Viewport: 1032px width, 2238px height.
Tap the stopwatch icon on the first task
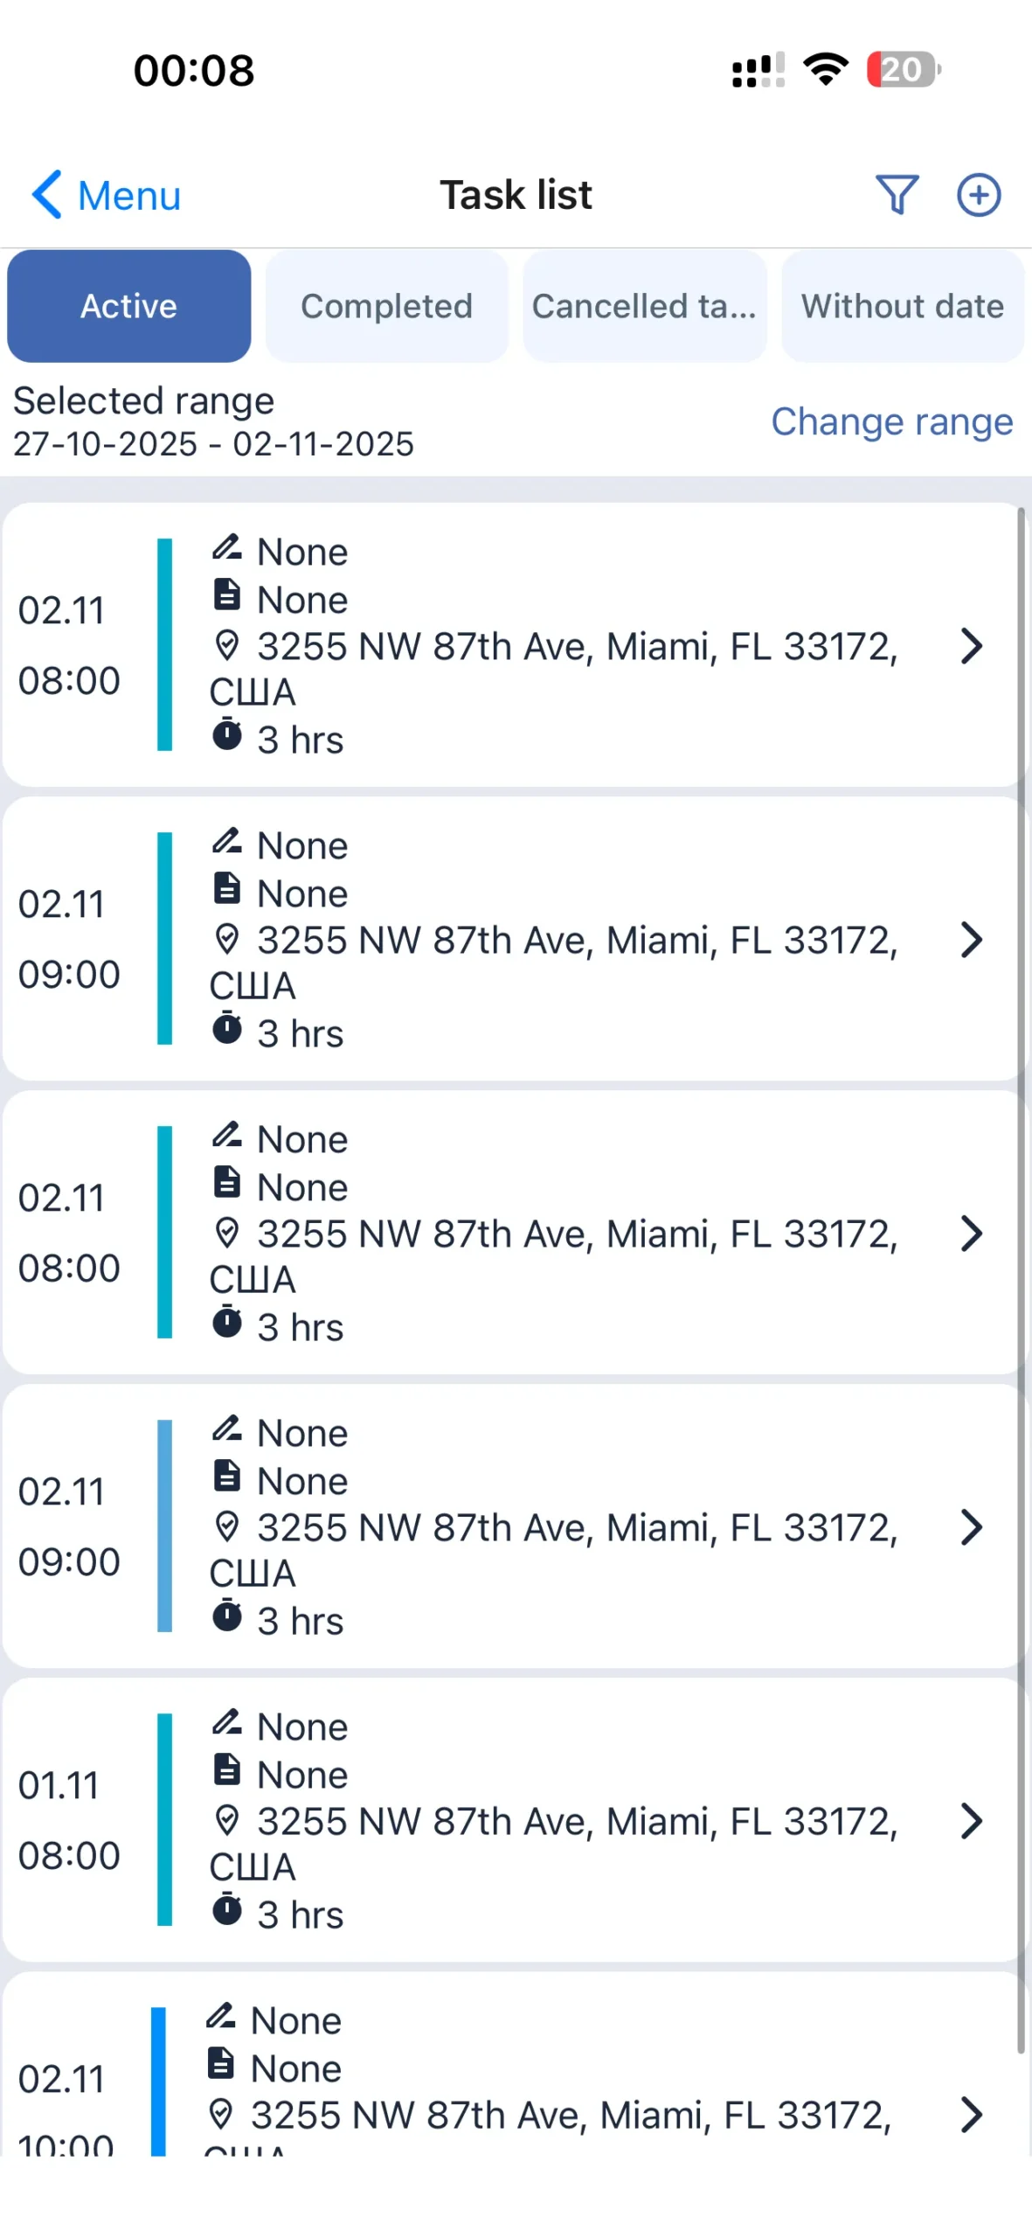coord(227,734)
